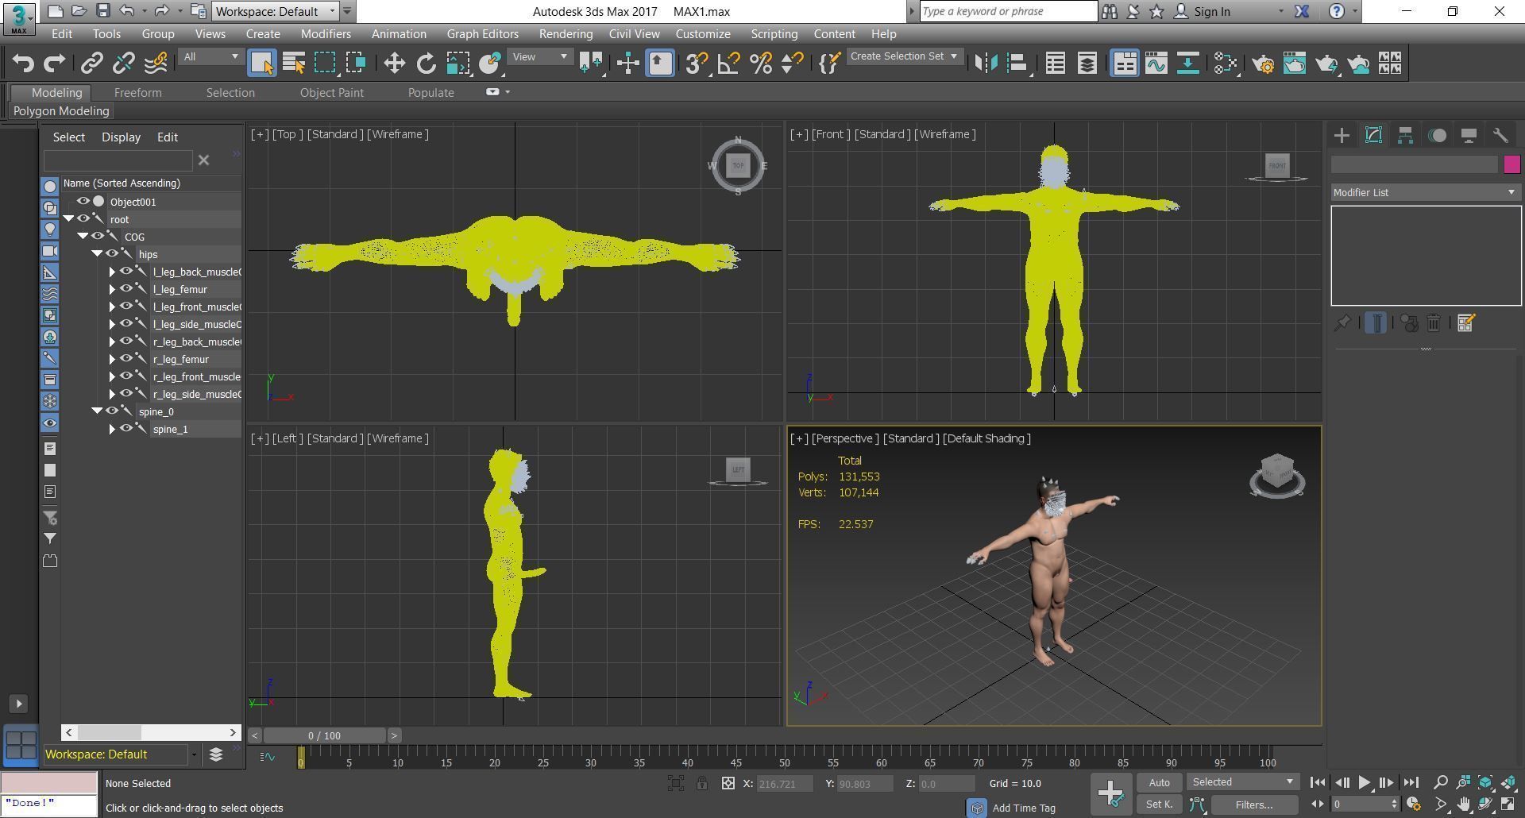Viewport: 1525px width, 818px height.
Task: Click the Mirror tool icon
Action: 986,63
